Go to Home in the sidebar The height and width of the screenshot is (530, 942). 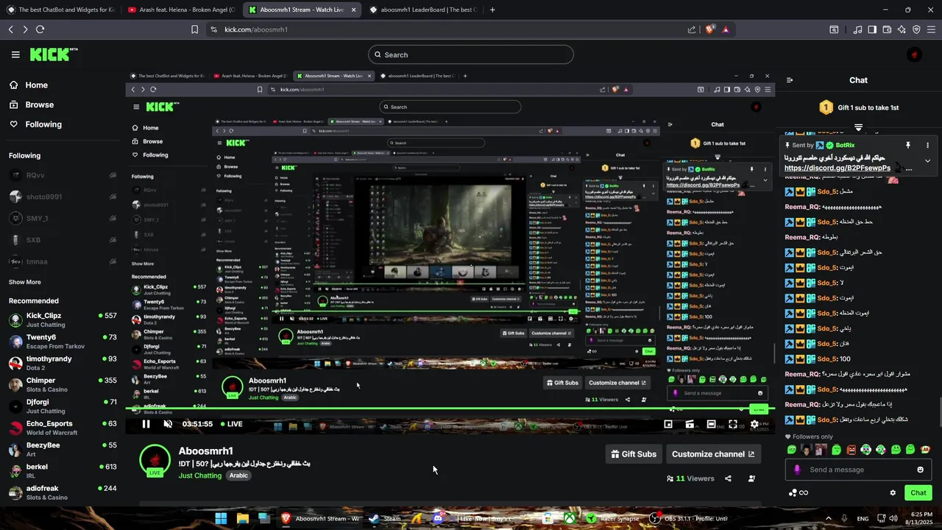tap(29, 85)
